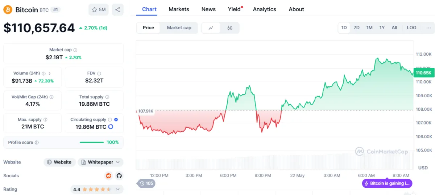This screenshot has width=435, height=195.
Task: Switch to candlestick chart icon
Action: coord(230,28)
